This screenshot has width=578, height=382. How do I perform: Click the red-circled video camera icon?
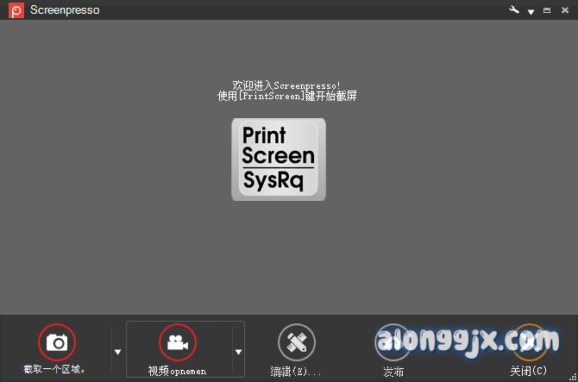click(178, 342)
